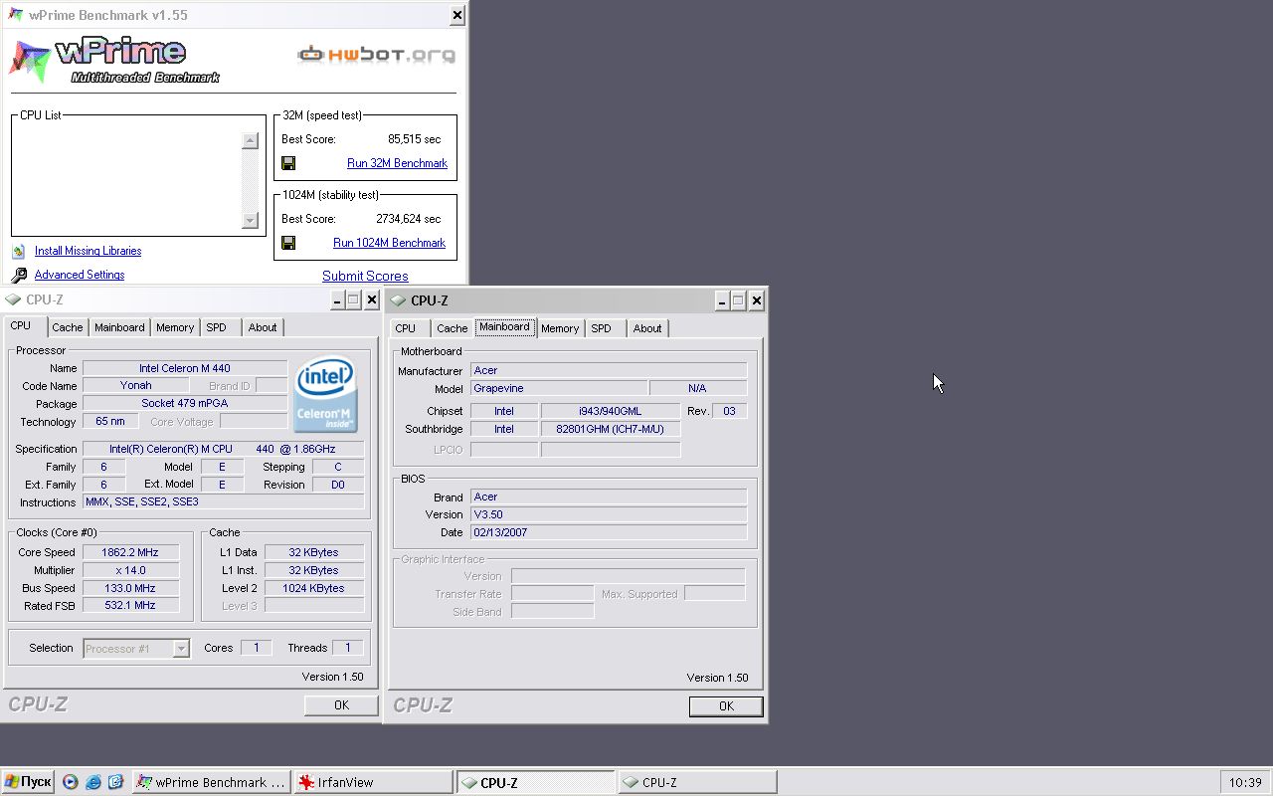Viewport: 1273px width, 796px height.
Task: Click the Level 2 cache value 1024 KBytes
Action: 313,588
